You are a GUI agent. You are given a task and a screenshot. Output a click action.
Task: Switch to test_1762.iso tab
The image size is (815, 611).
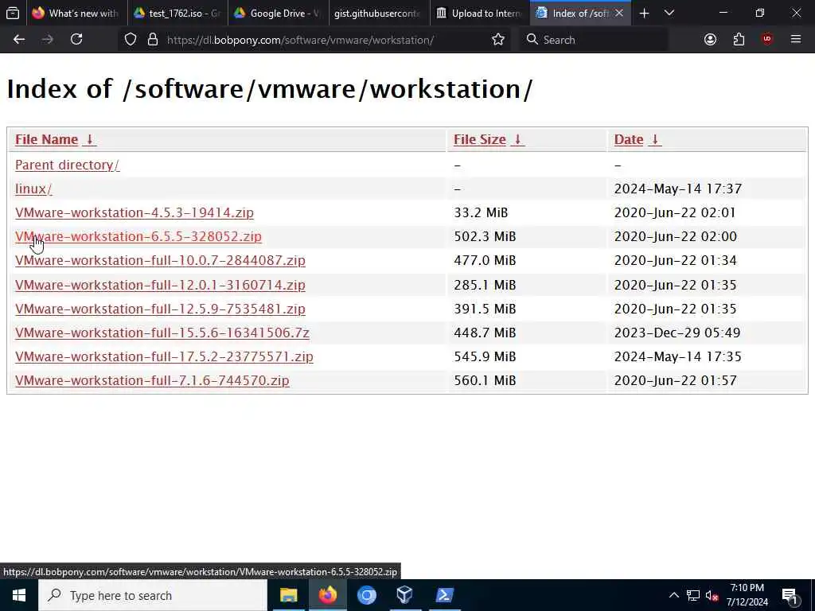pos(177,14)
